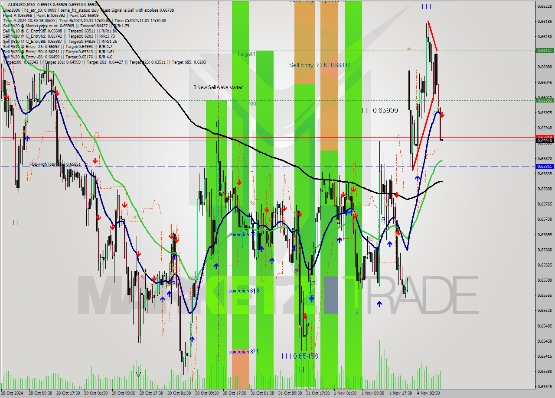This screenshot has width=555, height=398.
Task: Click 0.65590 on the price axis
Action: tap(545, 280)
